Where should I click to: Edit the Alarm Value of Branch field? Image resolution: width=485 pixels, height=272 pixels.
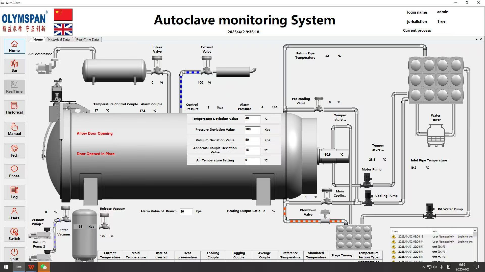pos(186,212)
